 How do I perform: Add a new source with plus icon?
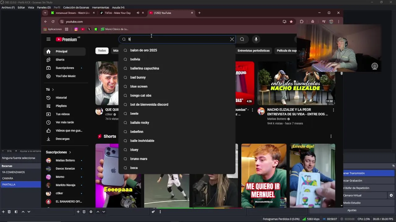pyautogui.click(x=78, y=212)
